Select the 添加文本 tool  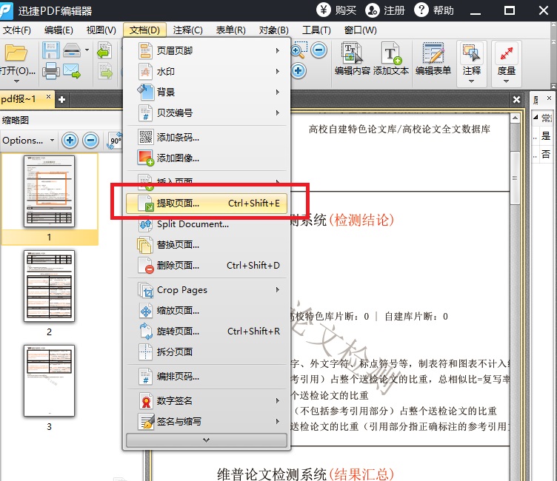click(x=391, y=58)
